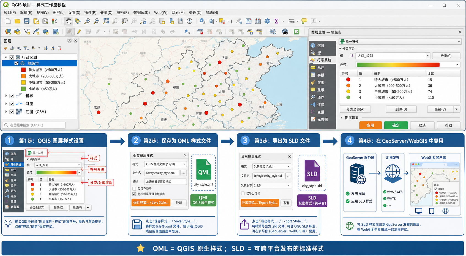Image resolution: width=466 pixels, height=256 pixels.
Task: Toggle the 省界 layer checkbox
Action: [12, 96]
